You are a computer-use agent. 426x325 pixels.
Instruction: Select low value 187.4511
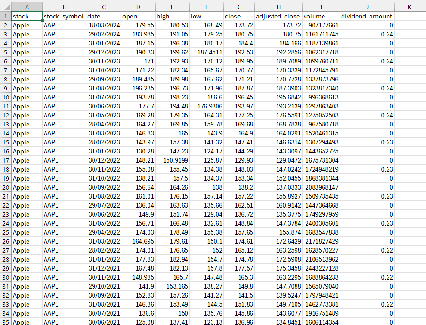click(207, 53)
